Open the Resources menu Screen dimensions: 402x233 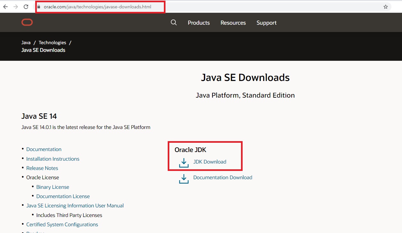tap(233, 23)
